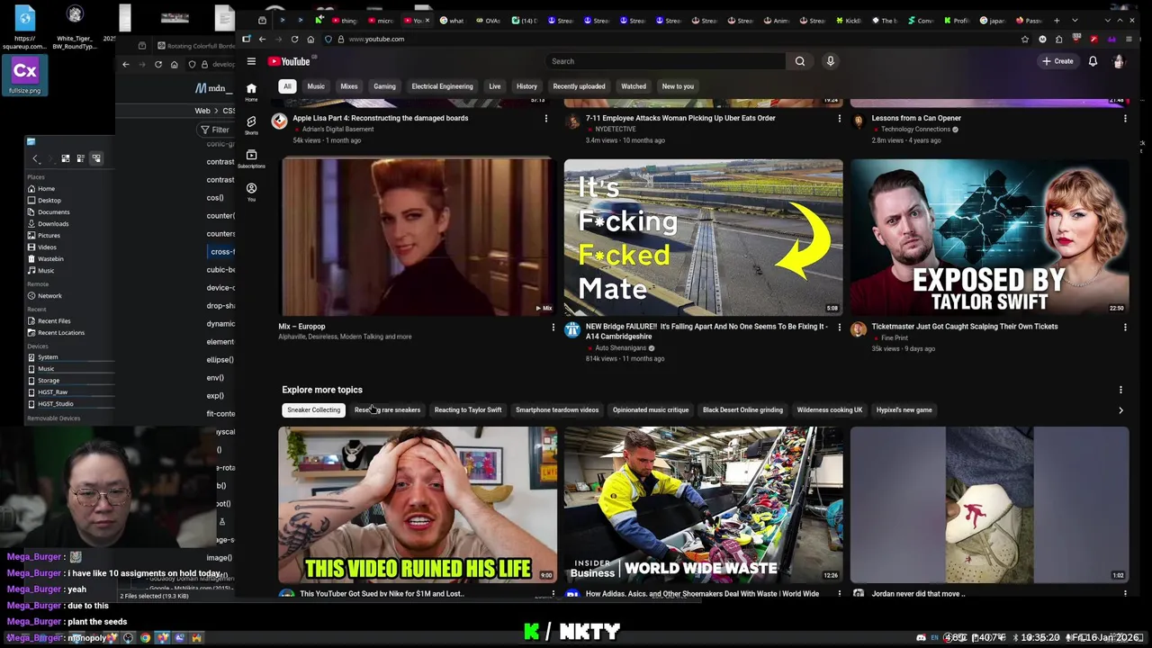Open options for Apple Lisa Part 4 video
The image size is (1152, 648).
[x=545, y=119]
